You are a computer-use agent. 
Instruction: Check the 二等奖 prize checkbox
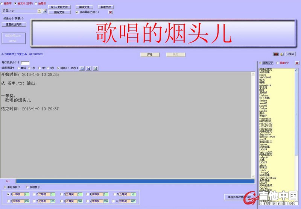pos(34,194)
